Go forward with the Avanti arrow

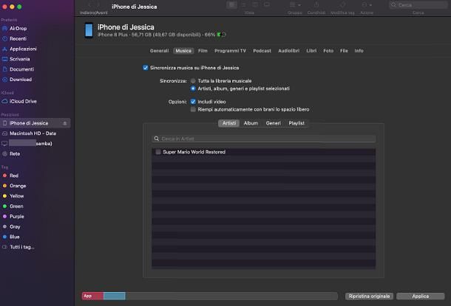pyautogui.click(x=98, y=5)
